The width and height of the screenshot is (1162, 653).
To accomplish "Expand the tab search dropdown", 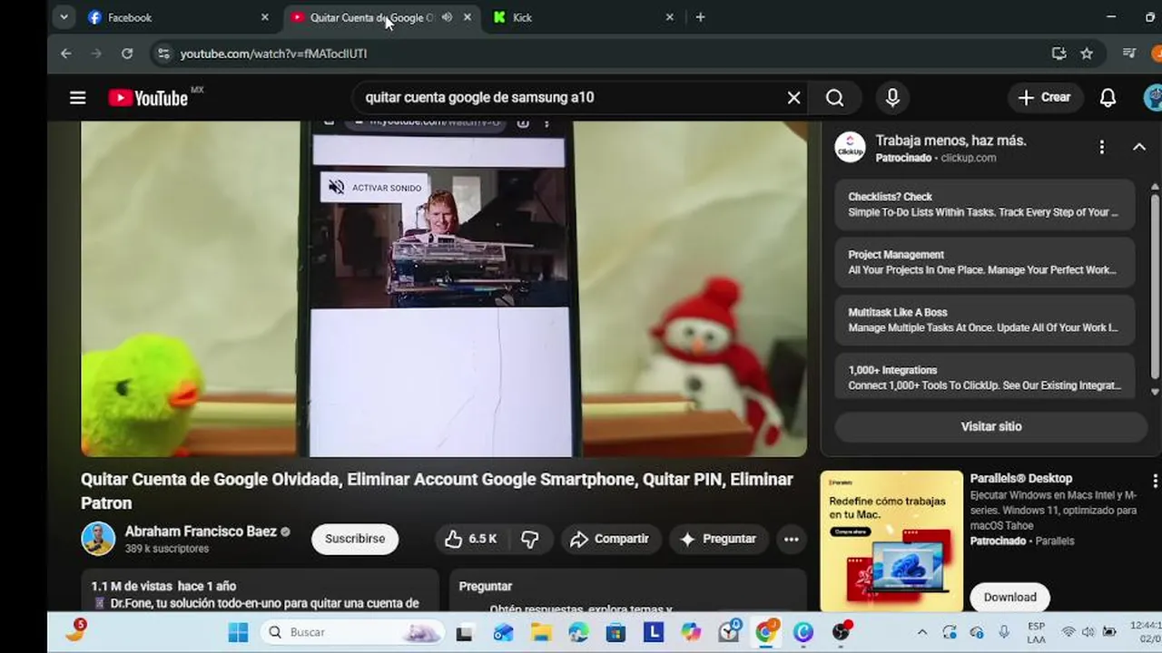I will (x=64, y=17).
